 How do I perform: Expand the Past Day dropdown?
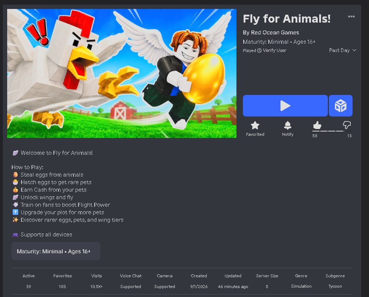tap(342, 51)
